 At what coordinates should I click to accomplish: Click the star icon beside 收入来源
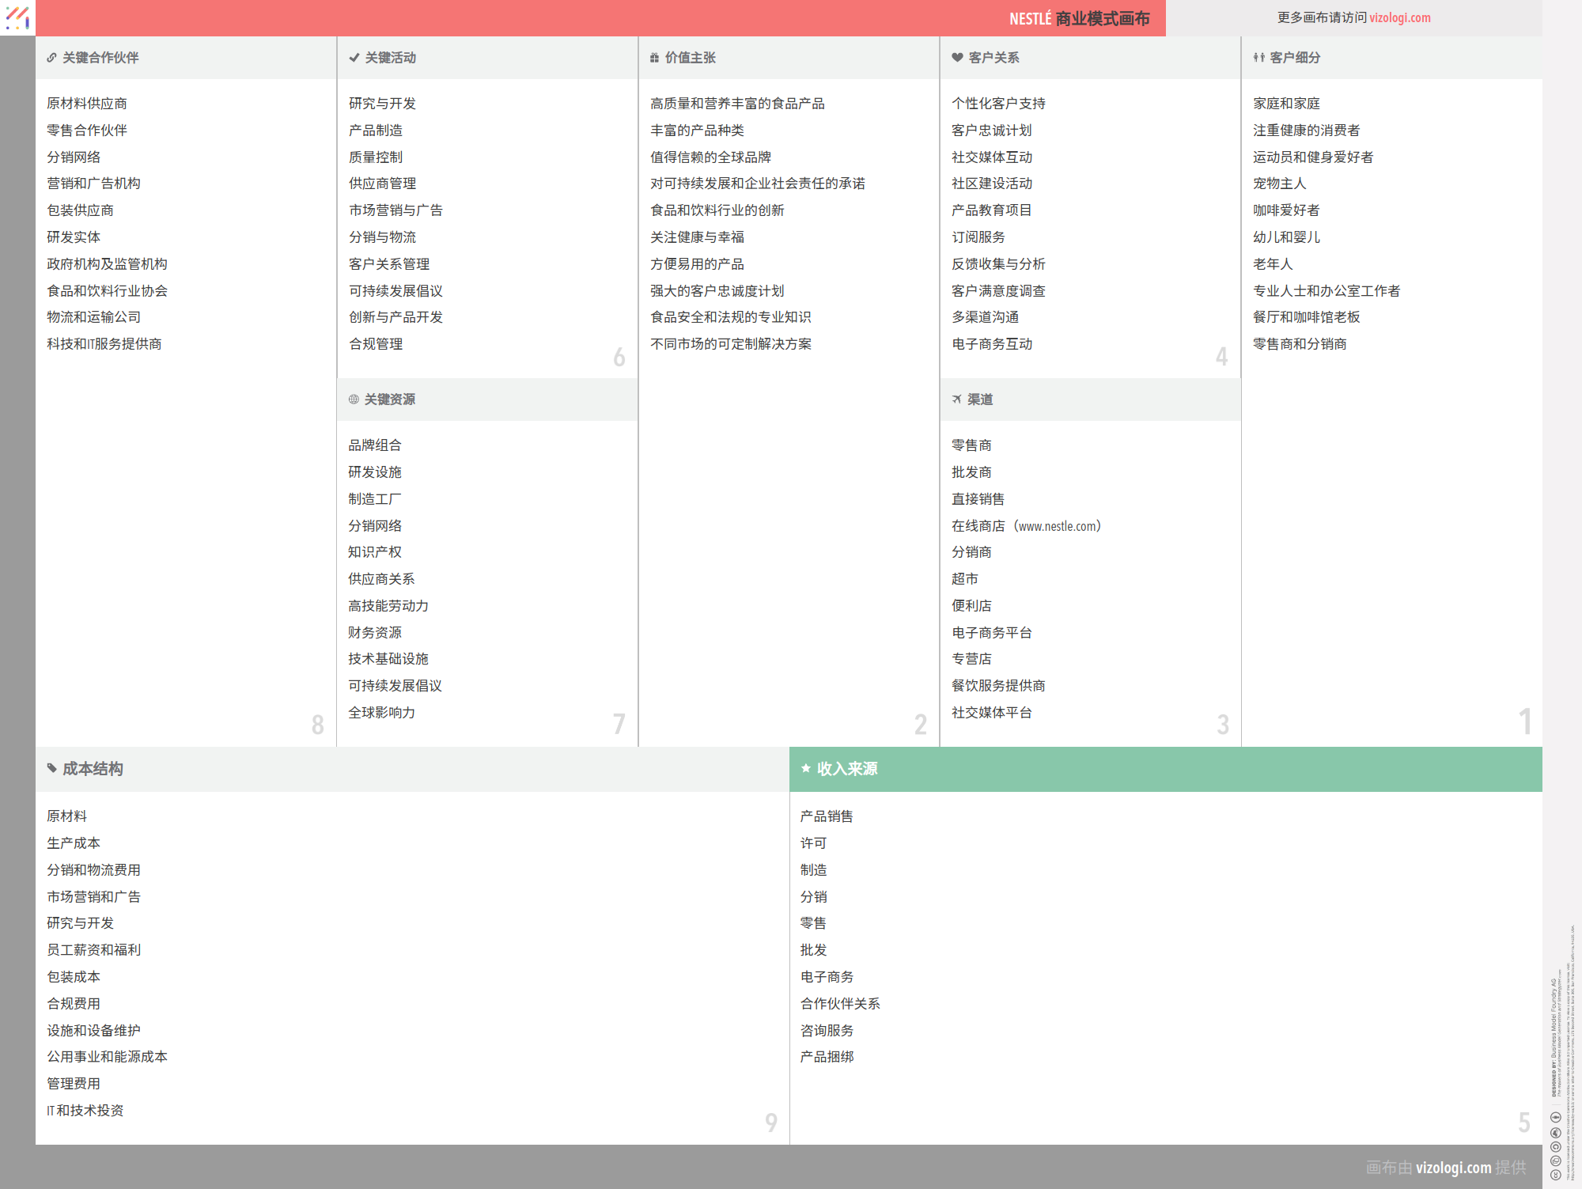click(x=805, y=768)
